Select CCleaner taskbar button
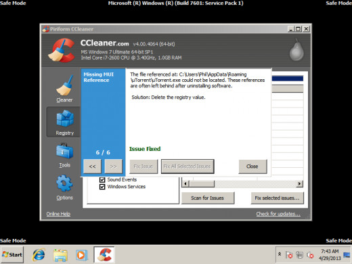The height and width of the screenshot is (264, 352). click(x=104, y=255)
